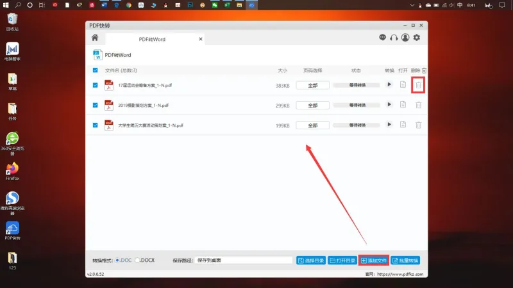This screenshot has width=513, height=288.
Task: Open the user account profile icon
Action: click(405, 38)
